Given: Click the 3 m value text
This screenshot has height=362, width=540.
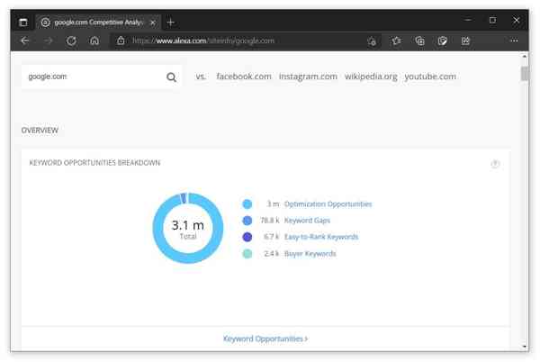Looking at the screenshot, I should (273, 204).
